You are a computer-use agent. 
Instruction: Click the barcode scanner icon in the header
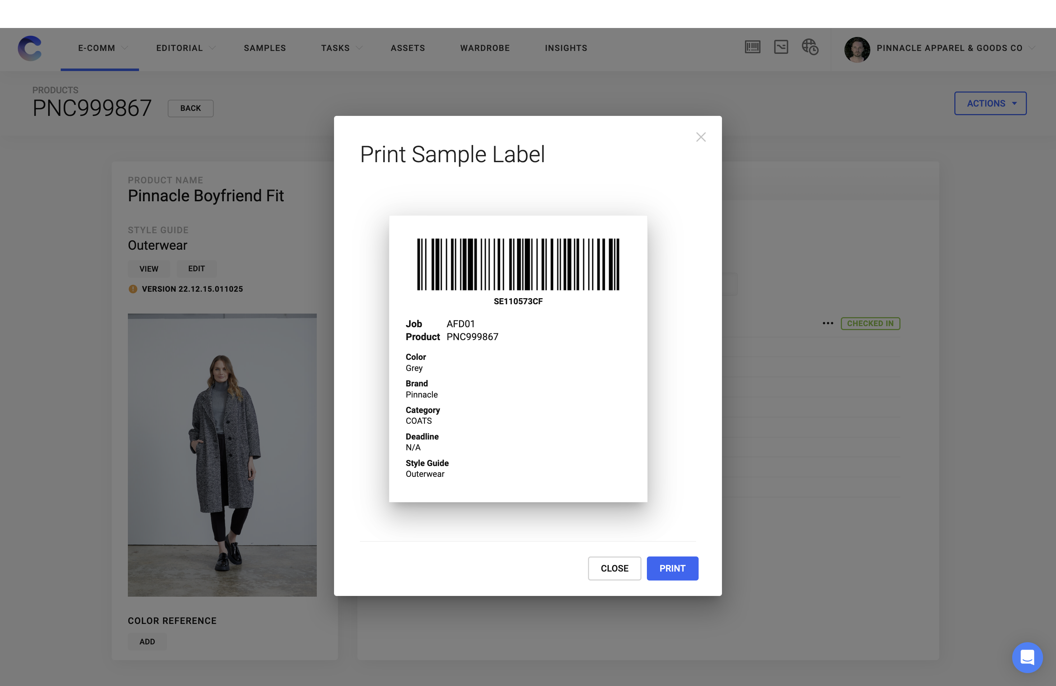(x=752, y=47)
